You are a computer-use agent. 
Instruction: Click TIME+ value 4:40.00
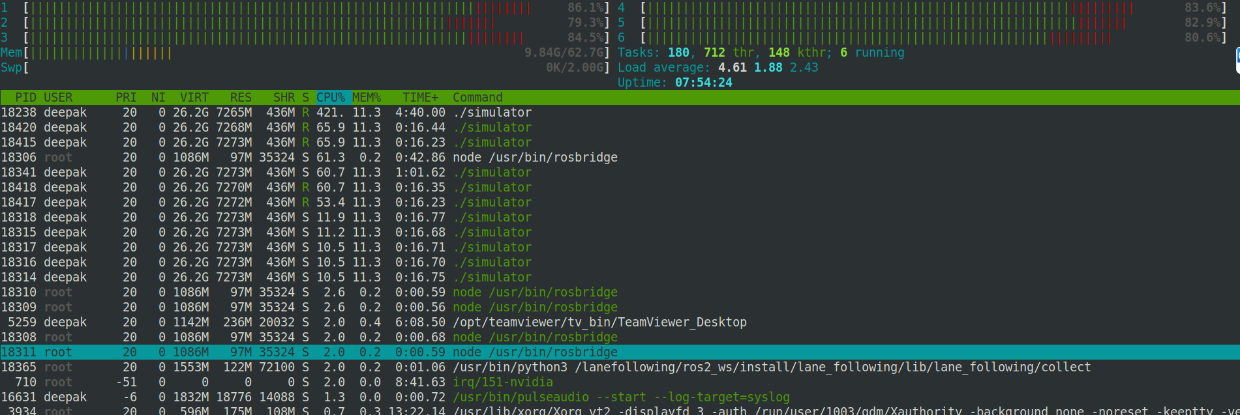click(421, 113)
